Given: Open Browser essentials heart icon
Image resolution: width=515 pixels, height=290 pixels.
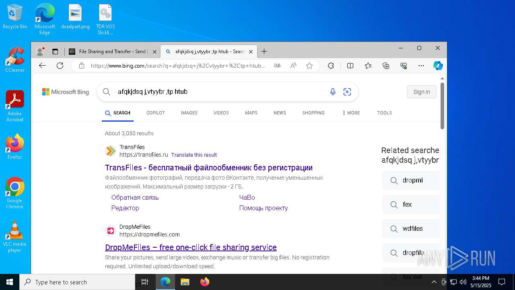Looking at the screenshot, I should (404, 66).
